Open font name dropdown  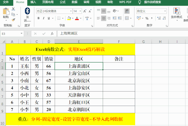71,11
